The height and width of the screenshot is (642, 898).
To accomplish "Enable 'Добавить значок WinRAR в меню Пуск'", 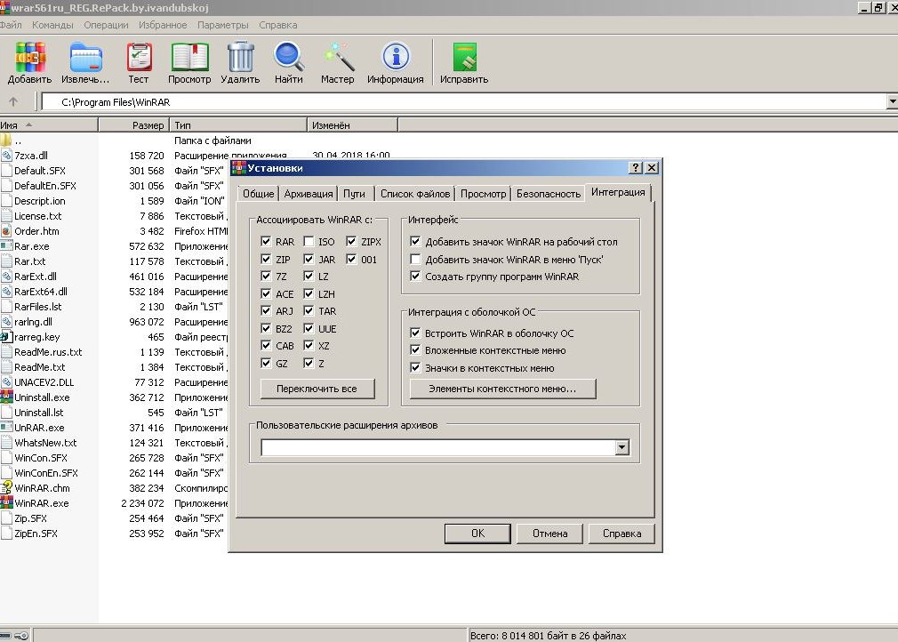I will coord(416,259).
